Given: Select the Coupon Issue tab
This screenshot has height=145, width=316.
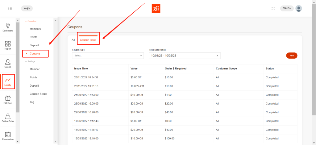Looking at the screenshot, I should 88,40.
